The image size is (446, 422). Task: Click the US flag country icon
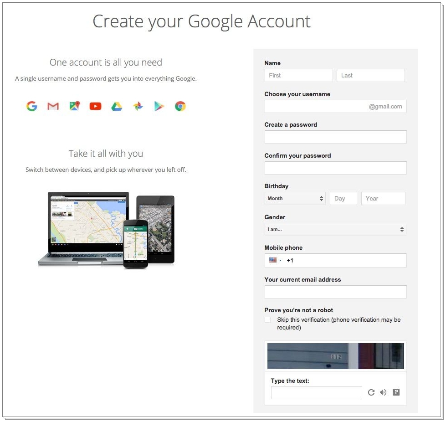[x=273, y=260]
